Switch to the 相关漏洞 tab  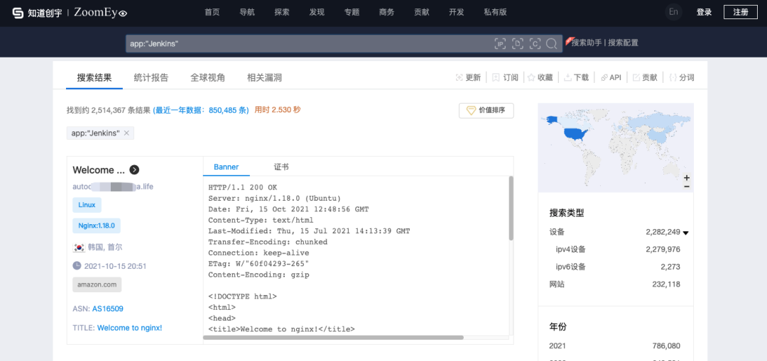pyautogui.click(x=264, y=78)
